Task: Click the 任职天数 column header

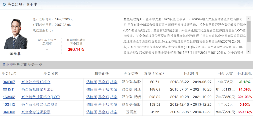Action: tap(226, 73)
